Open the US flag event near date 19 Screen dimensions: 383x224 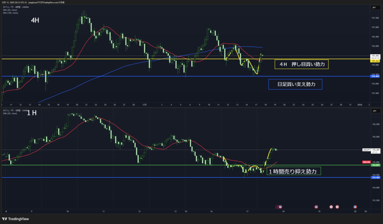point(316,206)
